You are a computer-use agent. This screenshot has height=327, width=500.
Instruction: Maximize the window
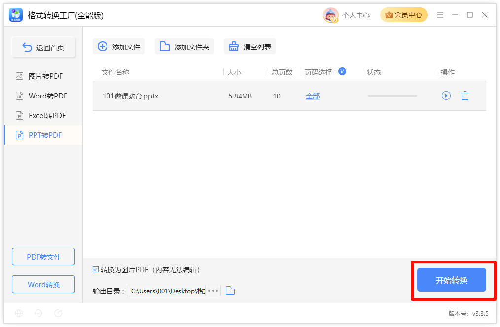point(470,15)
